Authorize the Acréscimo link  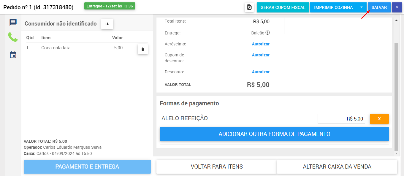(261, 44)
